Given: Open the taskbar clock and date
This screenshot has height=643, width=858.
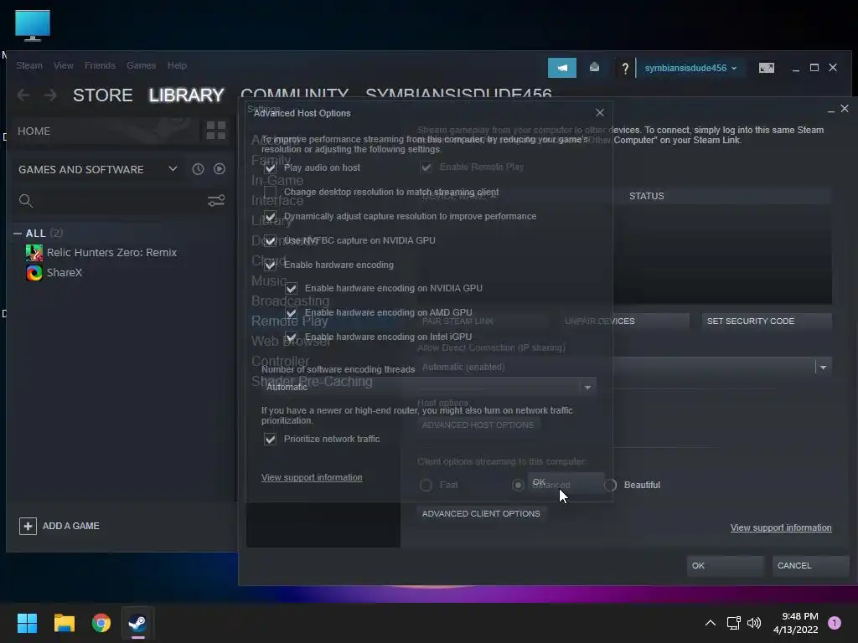Looking at the screenshot, I should [x=795, y=623].
